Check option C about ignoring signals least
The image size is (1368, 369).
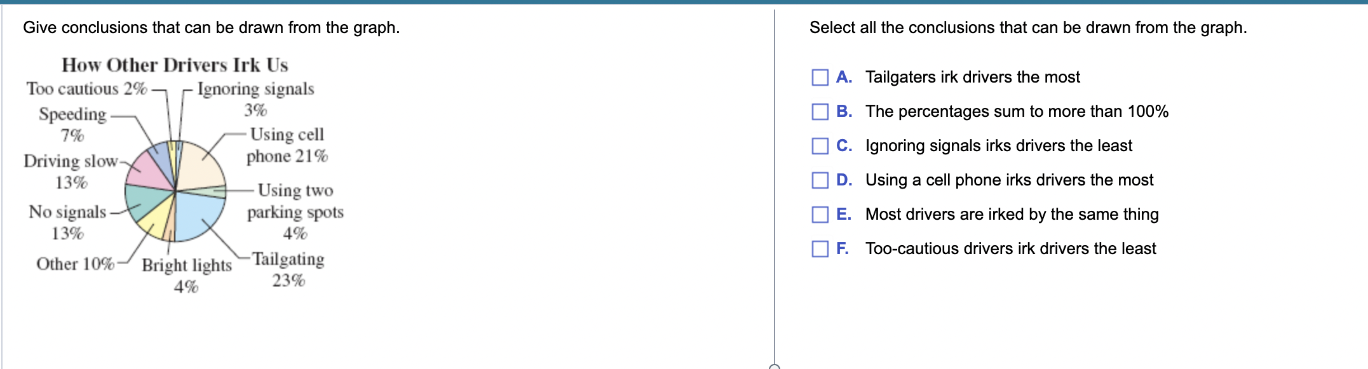click(820, 145)
